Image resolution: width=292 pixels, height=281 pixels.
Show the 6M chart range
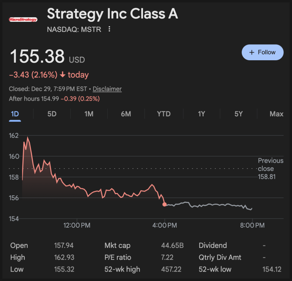[126, 114]
